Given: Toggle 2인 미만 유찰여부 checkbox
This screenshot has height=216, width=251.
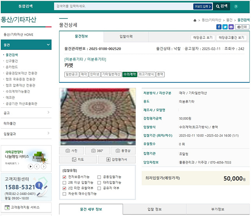Looking at the screenshot, I should point(64,188).
